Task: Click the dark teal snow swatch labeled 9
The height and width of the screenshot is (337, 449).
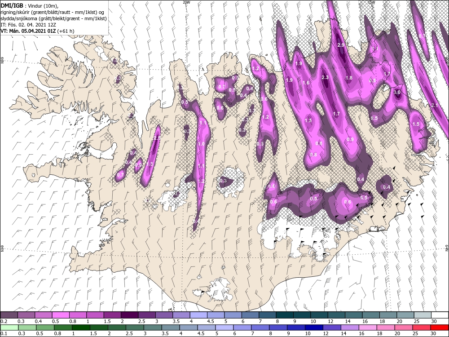Action: pos(302,315)
